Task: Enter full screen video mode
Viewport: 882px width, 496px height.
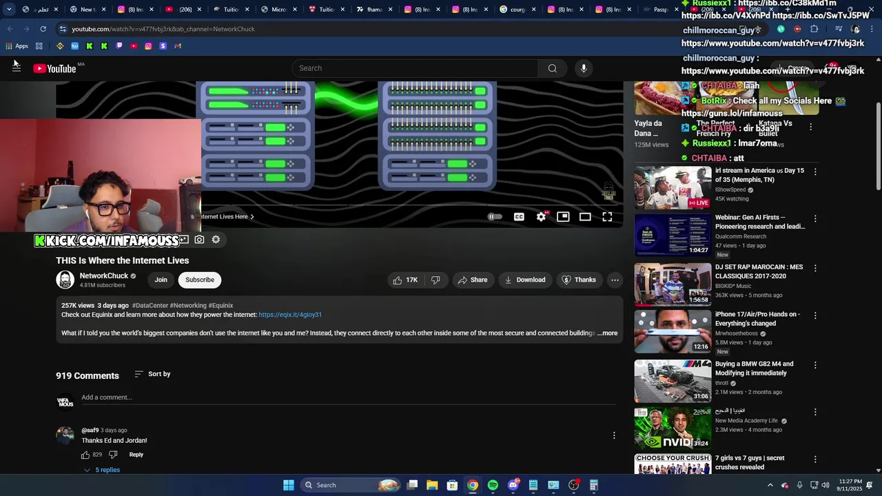Action: pos(607,216)
